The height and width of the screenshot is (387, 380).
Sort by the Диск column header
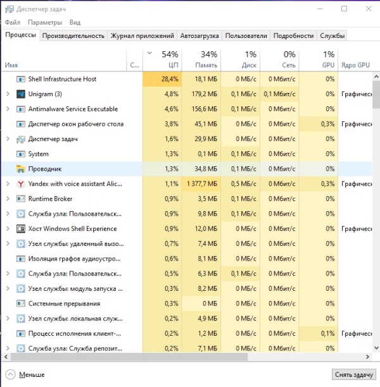click(x=240, y=60)
